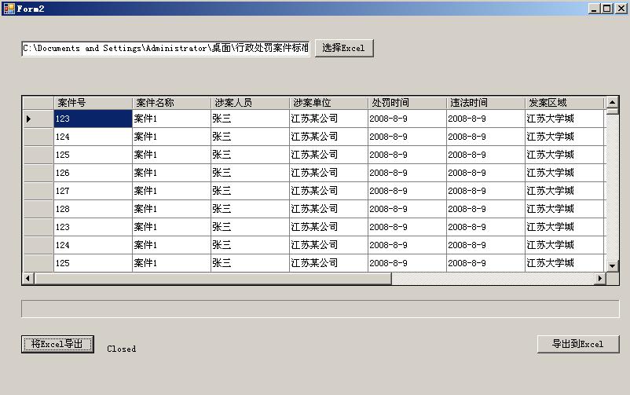Click the 发案区域 column header
Screen dimensions: 630x395
[x=564, y=103]
